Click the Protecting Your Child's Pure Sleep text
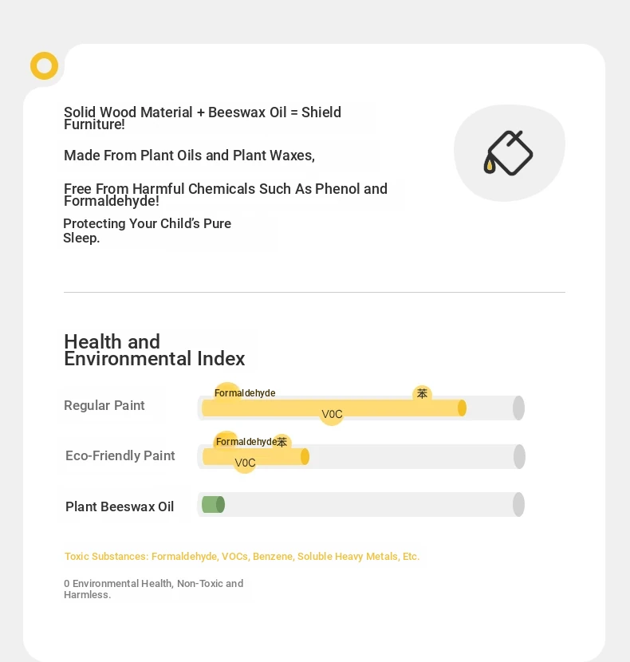630x662 pixels. 147,231
